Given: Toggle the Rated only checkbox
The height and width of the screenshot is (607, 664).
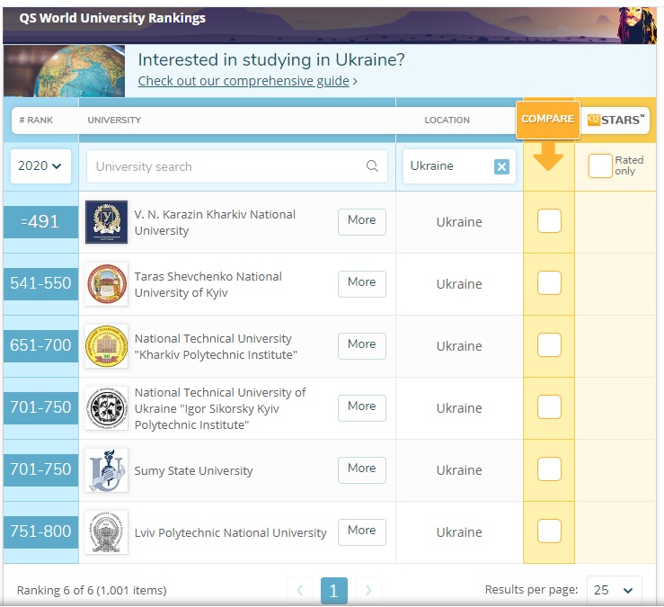Looking at the screenshot, I should (x=600, y=165).
